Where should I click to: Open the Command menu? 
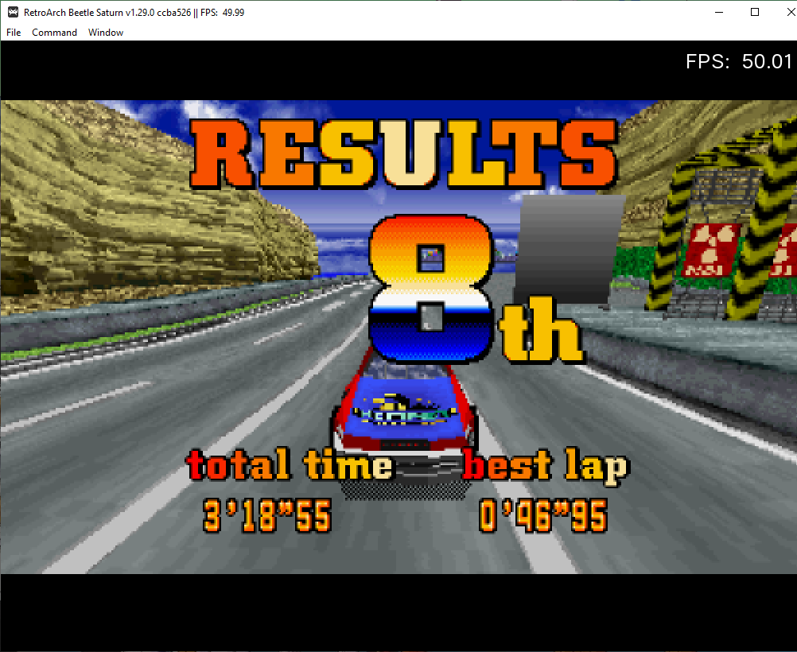(x=54, y=33)
